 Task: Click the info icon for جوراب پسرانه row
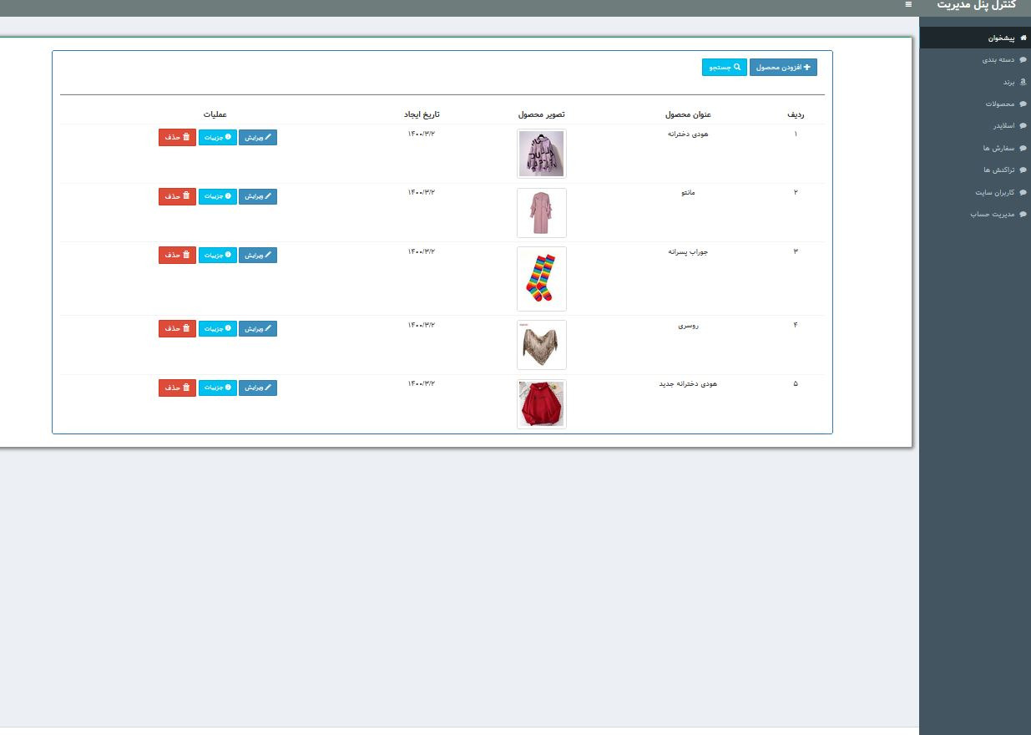tap(228, 255)
